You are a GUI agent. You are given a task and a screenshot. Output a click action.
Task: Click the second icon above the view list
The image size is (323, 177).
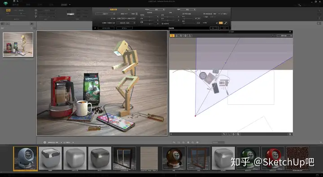click(x=8, y=24)
